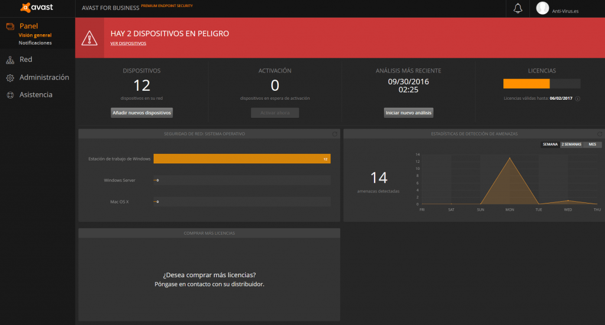Click Añadir nuevos dispositivos button
Viewport: 605px width, 325px height.
pos(142,113)
